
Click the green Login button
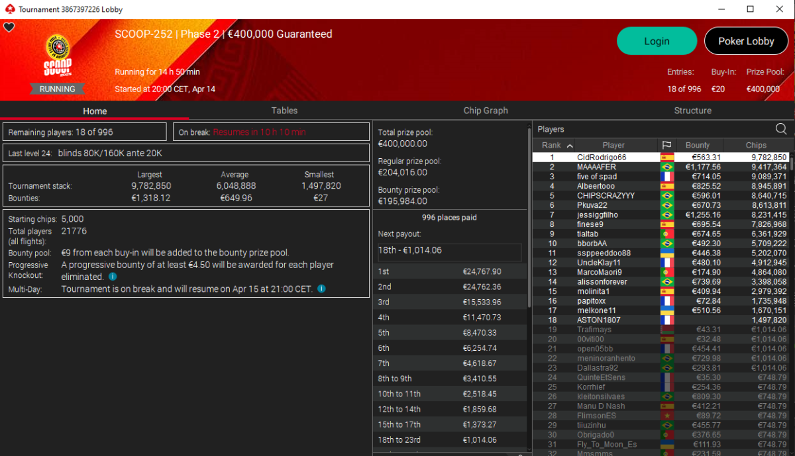pyautogui.click(x=657, y=41)
